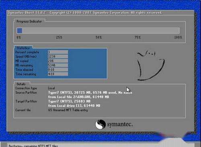Click the Restoring NTFS MFT files status
The width and height of the screenshot is (201, 147).
tap(33, 146)
